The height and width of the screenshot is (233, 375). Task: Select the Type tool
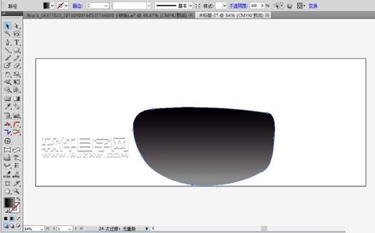[x=16, y=42]
